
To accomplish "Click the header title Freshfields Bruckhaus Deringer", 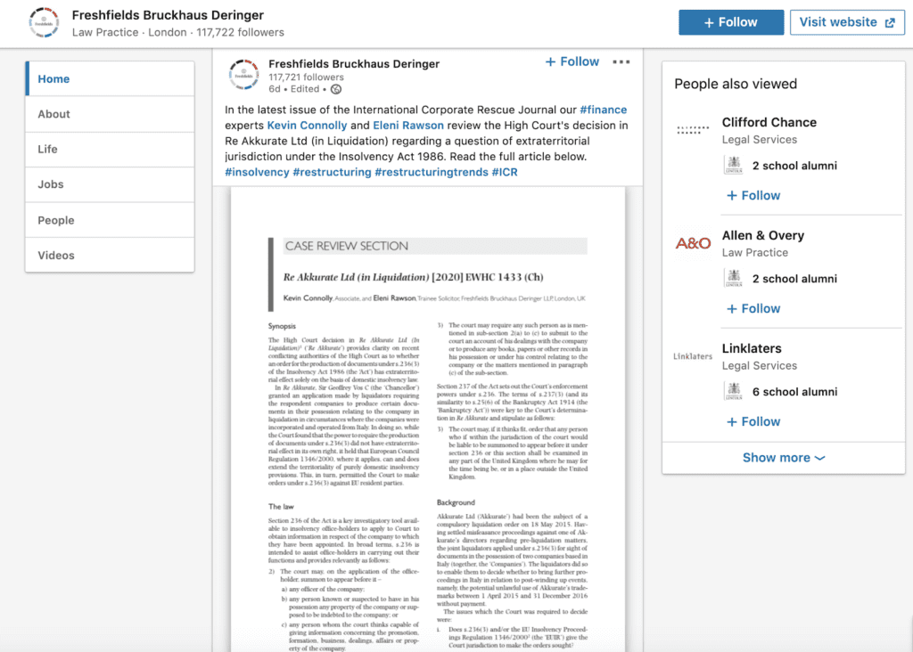I will point(168,15).
